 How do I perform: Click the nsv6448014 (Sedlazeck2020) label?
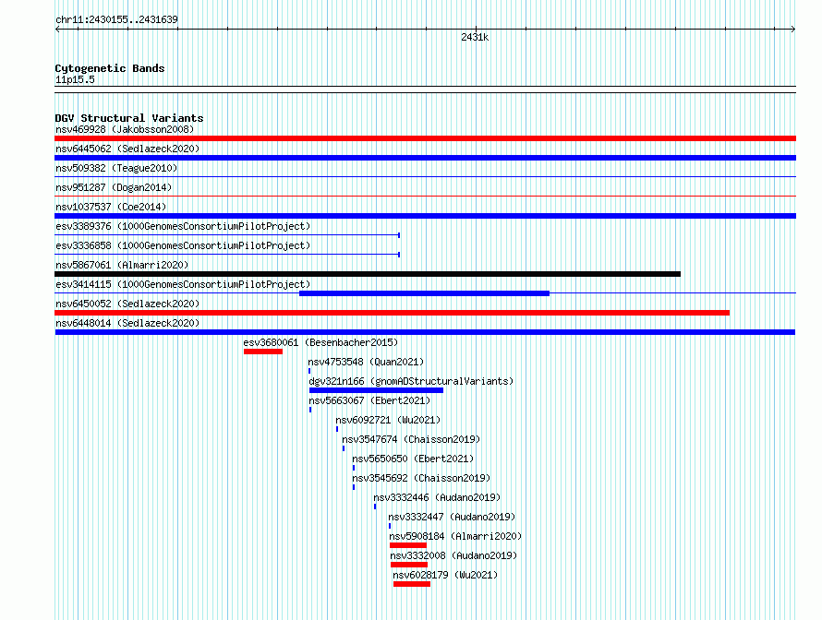click(x=127, y=323)
